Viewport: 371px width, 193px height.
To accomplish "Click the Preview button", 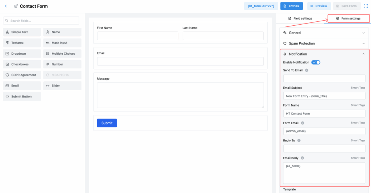I will [319, 6].
